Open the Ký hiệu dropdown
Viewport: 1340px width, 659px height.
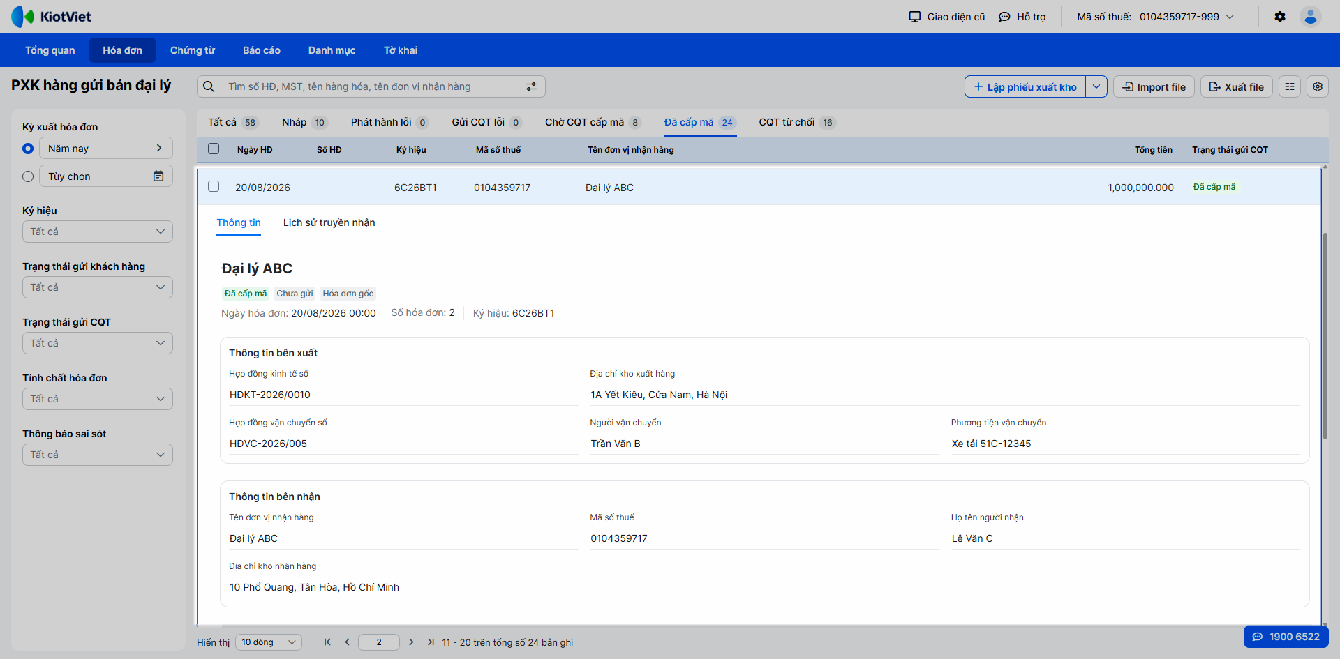[98, 232]
